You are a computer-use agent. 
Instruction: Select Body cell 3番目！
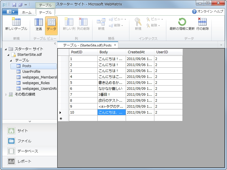pos(112,94)
